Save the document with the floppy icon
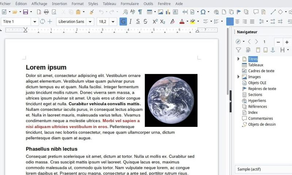 pos(26,12)
